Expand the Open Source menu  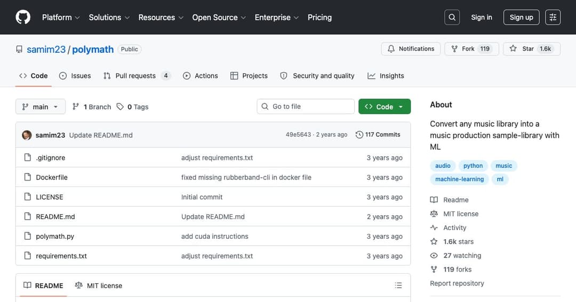pyautogui.click(x=219, y=17)
